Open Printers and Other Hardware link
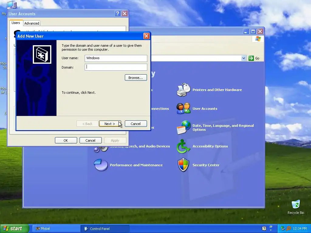311x233 pixels. [x=217, y=90]
